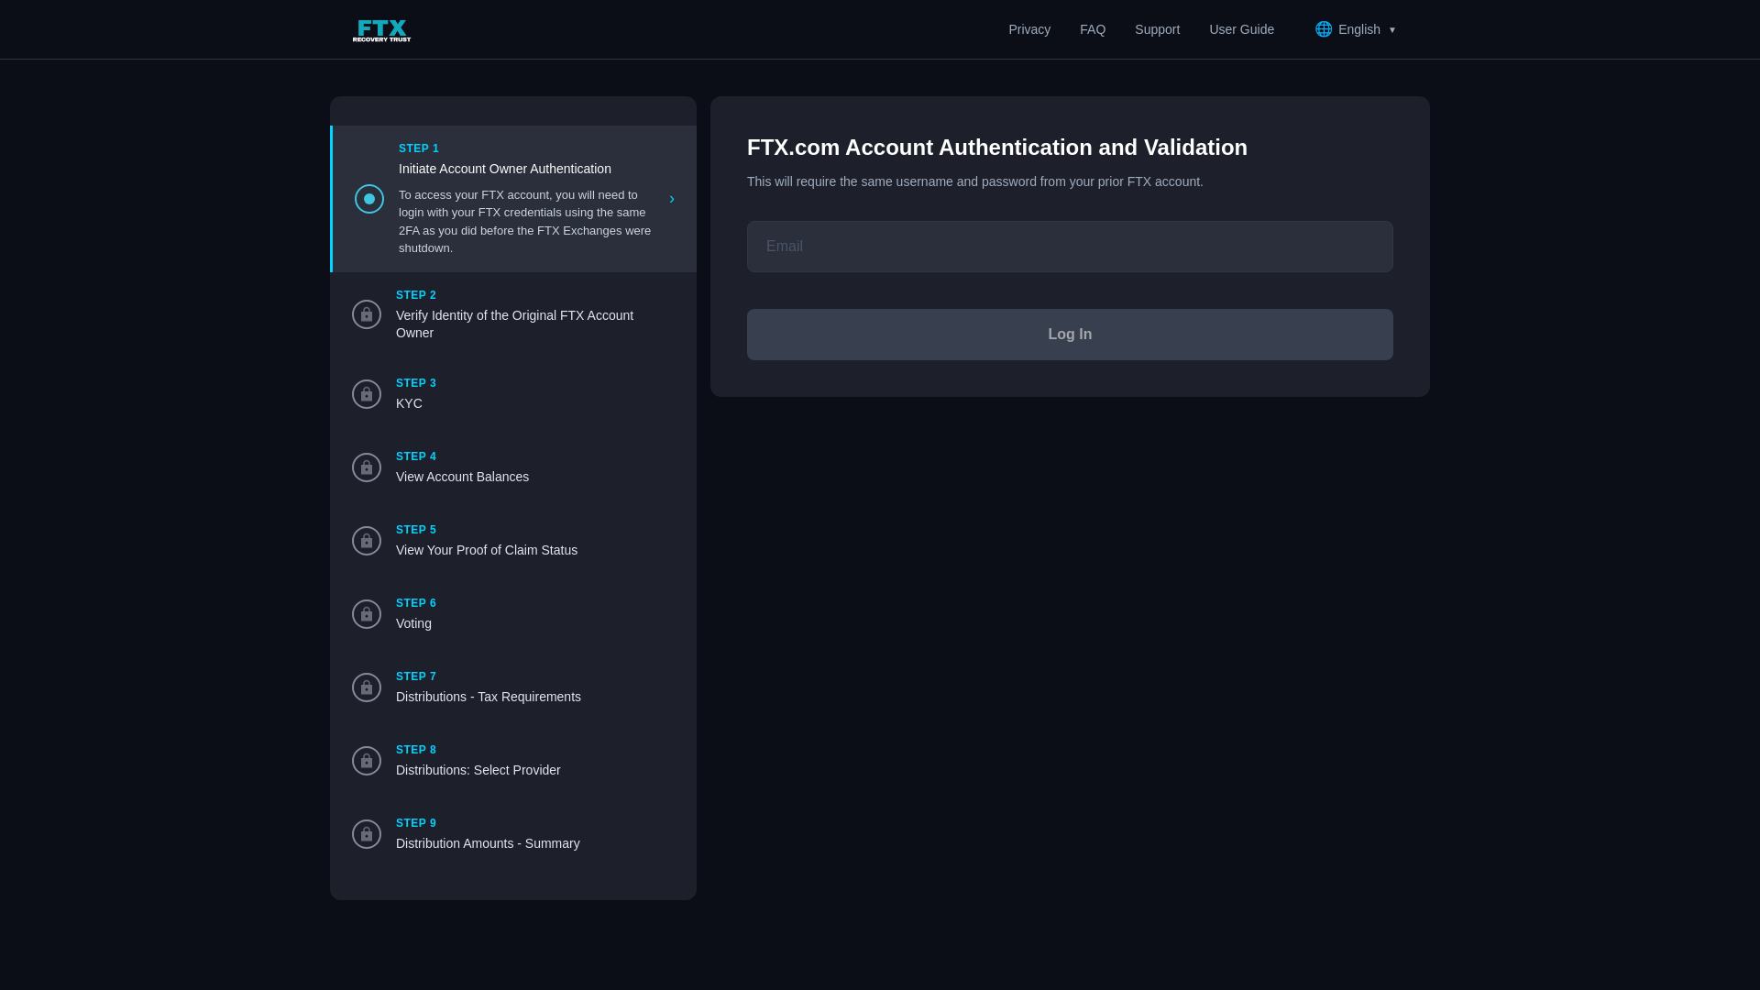Open the FAQ link
This screenshot has width=1760, height=990.
(x=1093, y=29)
